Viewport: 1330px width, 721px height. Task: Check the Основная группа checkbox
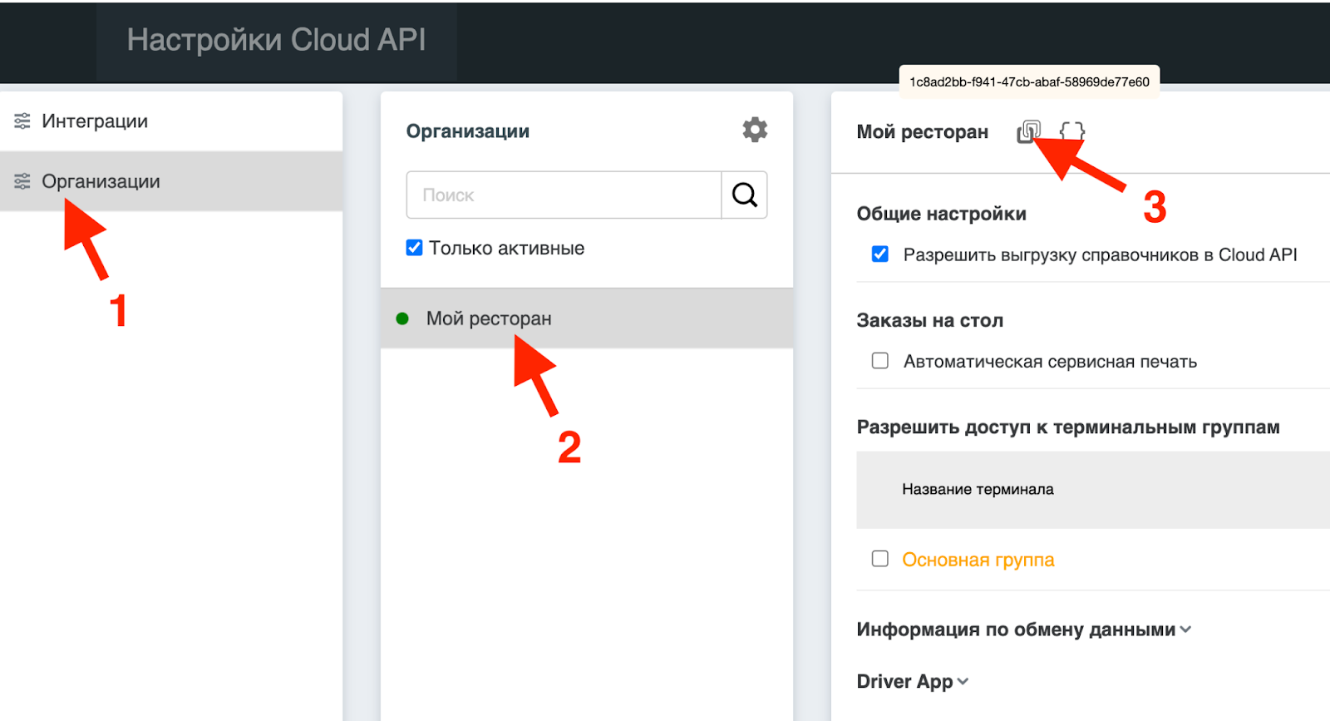(880, 559)
